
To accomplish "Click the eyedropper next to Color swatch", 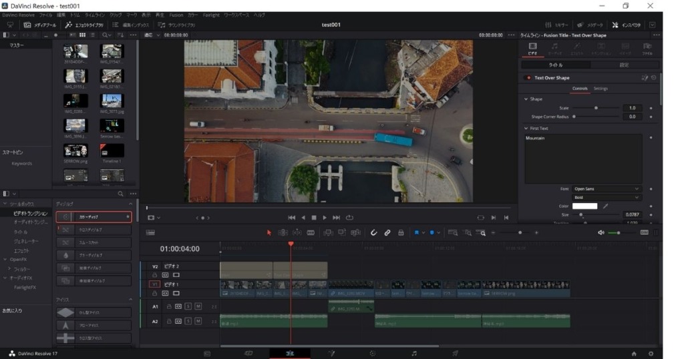I will (x=606, y=206).
